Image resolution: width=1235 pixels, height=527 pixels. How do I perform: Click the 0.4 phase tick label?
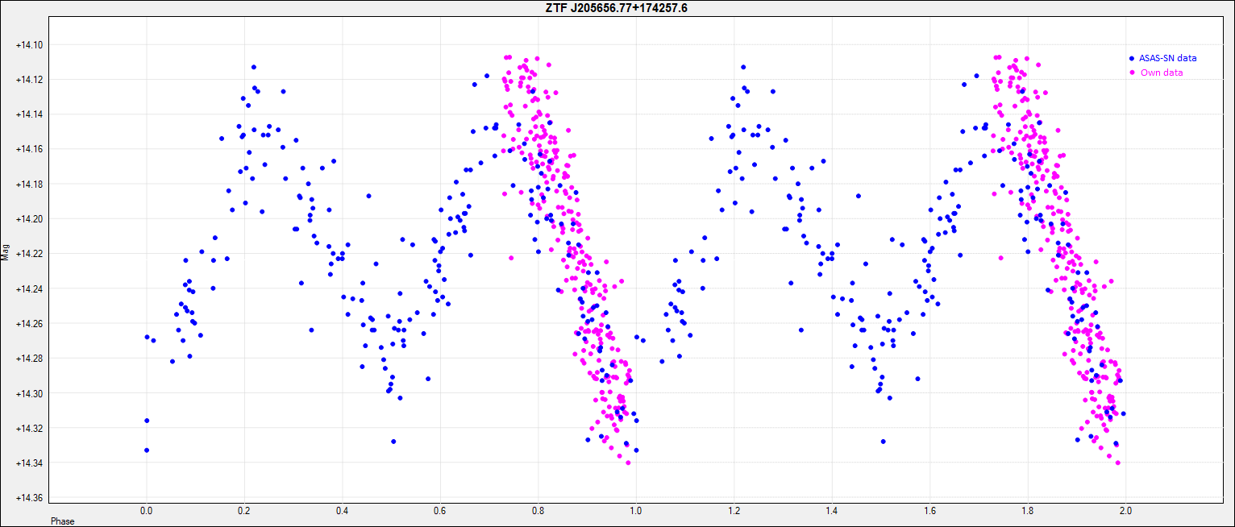pos(342,511)
